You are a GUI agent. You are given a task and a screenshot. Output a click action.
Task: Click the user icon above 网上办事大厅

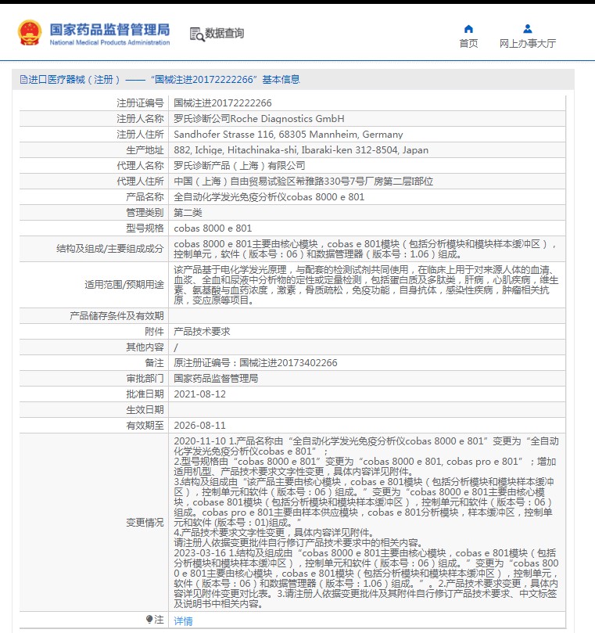tap(527, 29)
